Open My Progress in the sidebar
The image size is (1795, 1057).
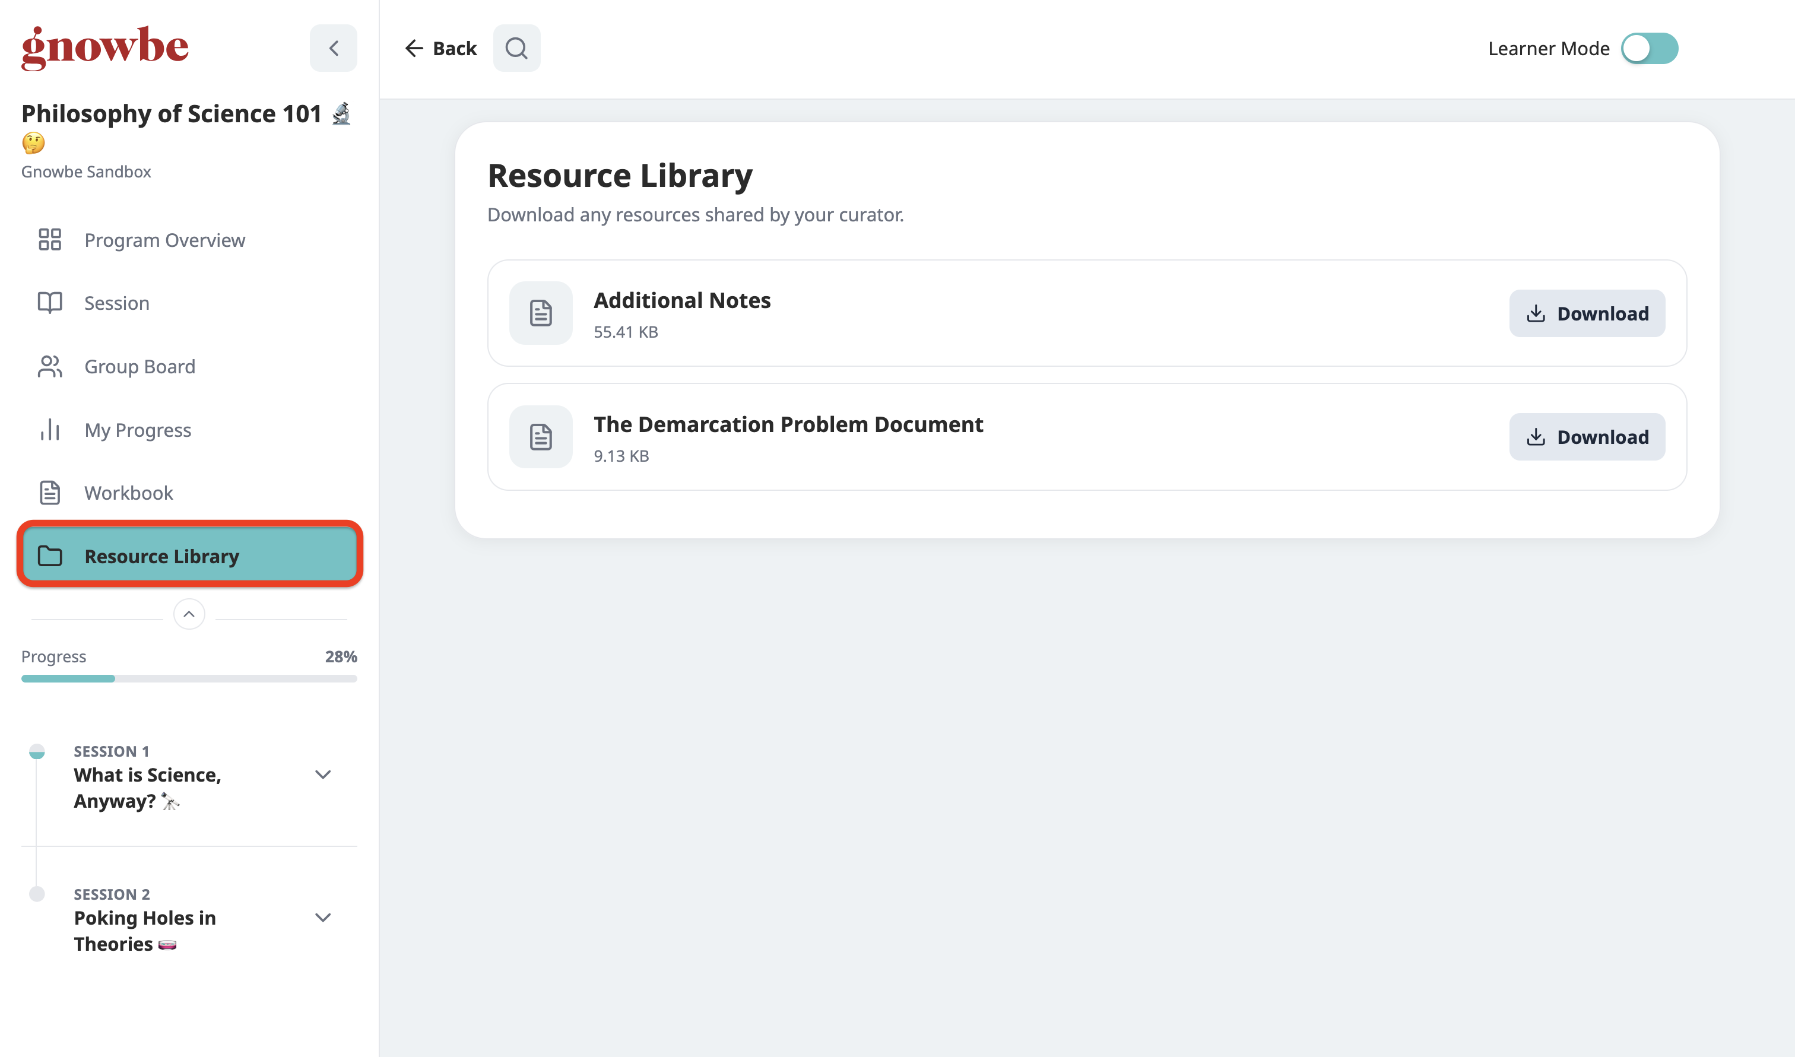189,430
